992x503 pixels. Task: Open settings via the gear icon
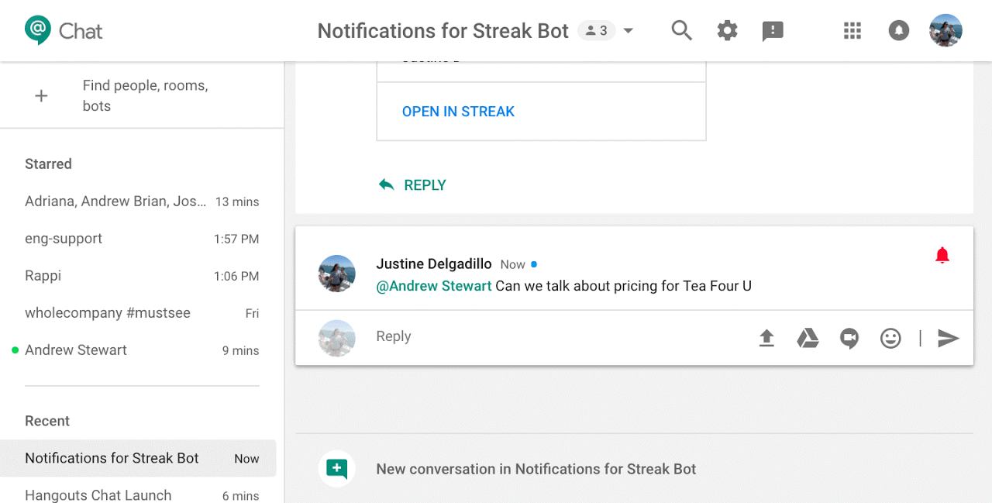[727, 31]
